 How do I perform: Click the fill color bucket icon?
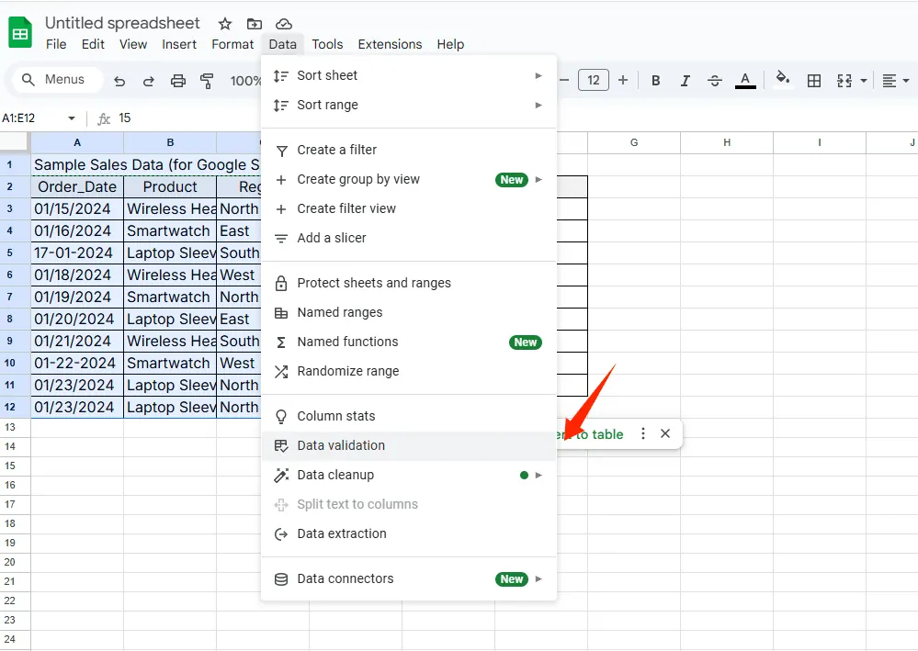pos(782,80)
